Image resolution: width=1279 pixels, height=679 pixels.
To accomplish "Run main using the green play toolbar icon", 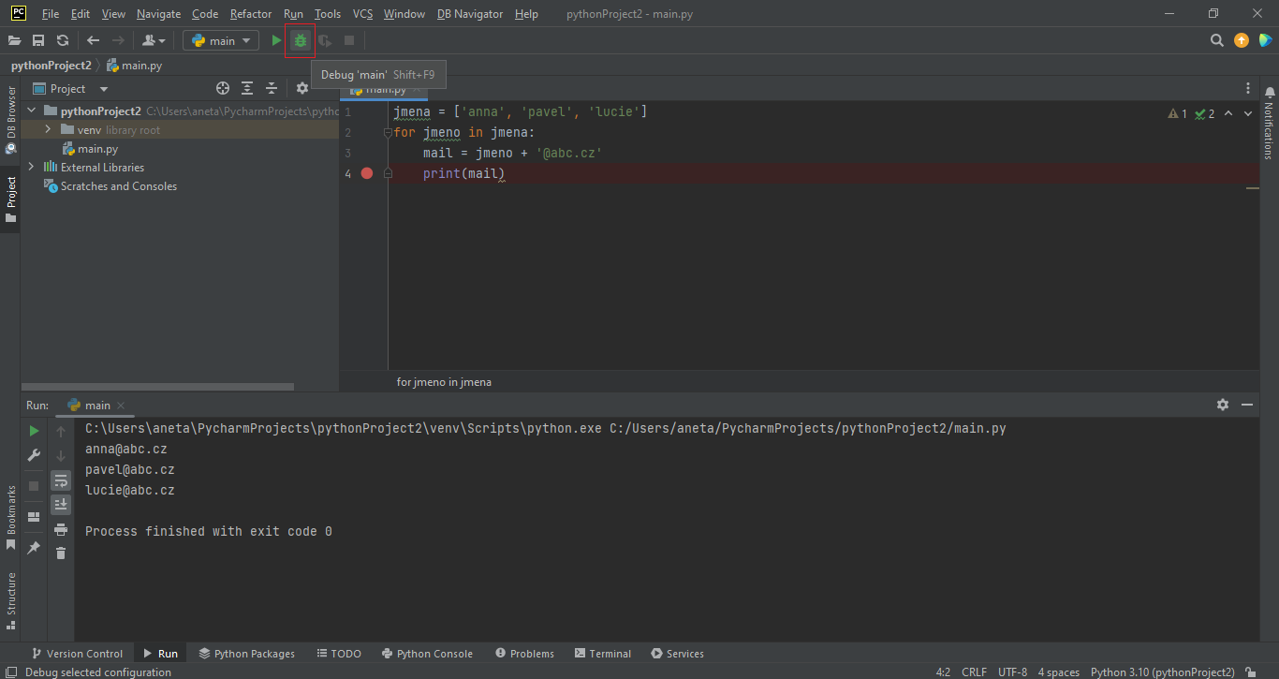I will [274, 40].
